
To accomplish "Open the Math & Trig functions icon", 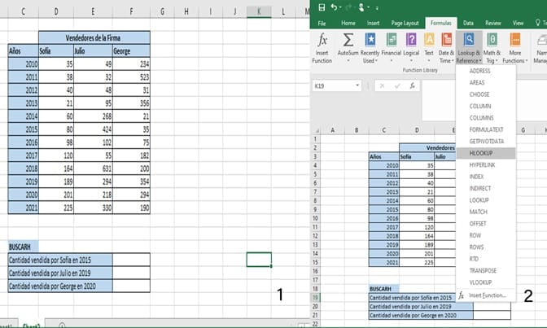I will click(x=492, y=40).
